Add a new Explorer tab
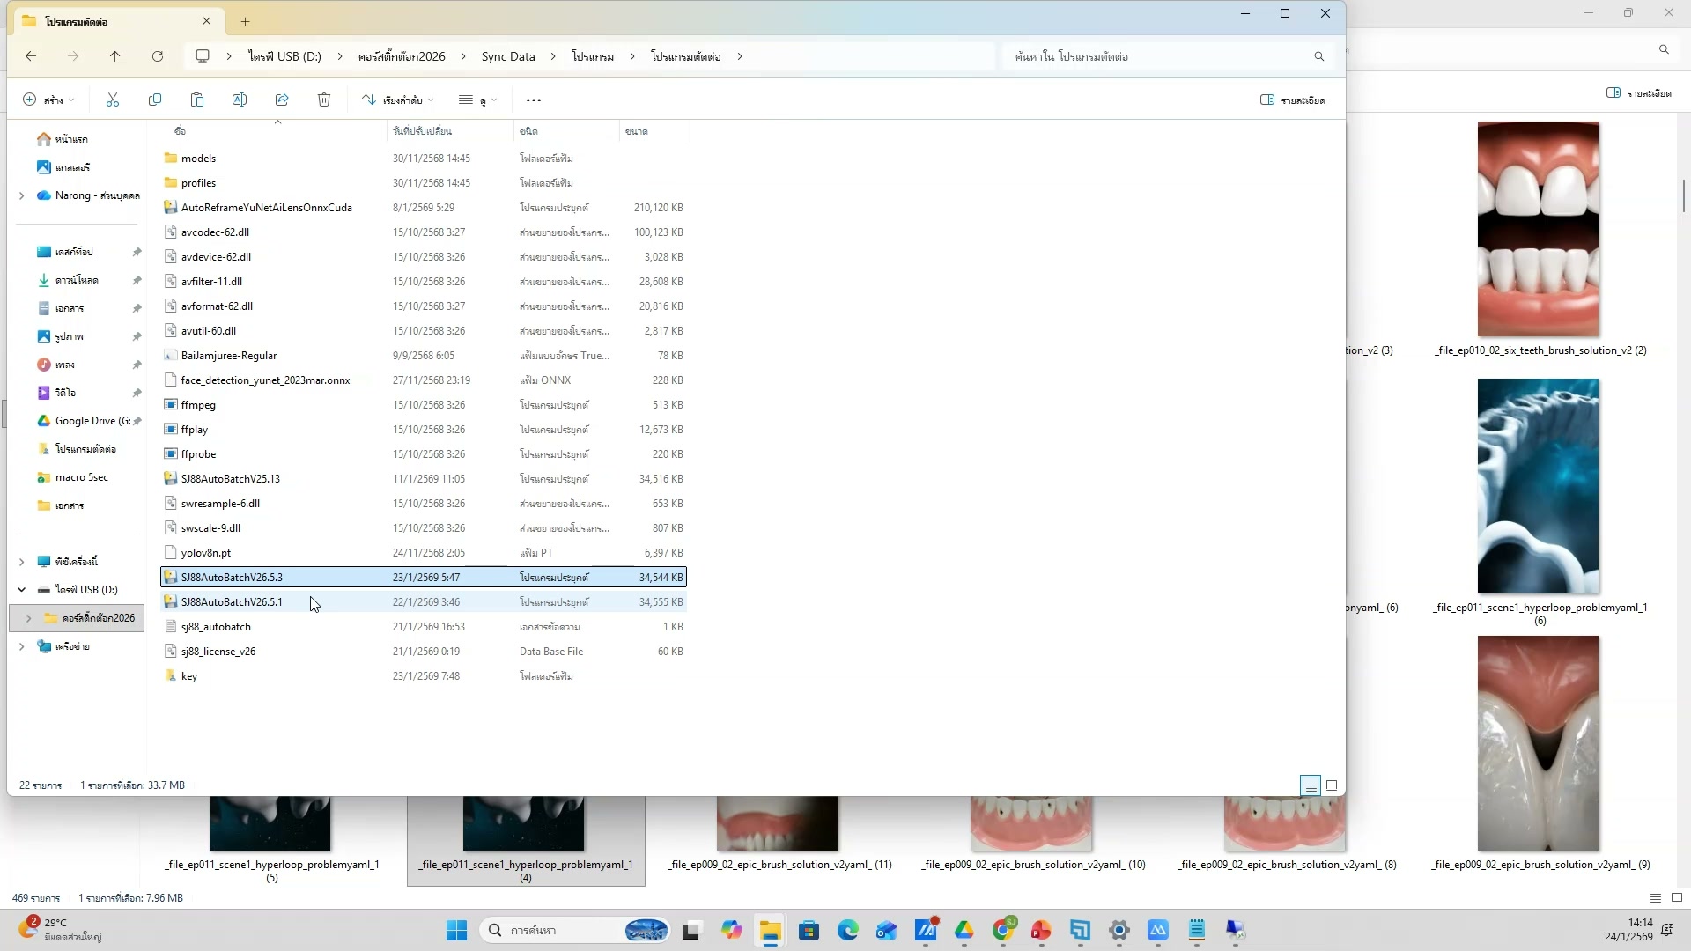The image size is (1691, 951). [x=246, y=21]
